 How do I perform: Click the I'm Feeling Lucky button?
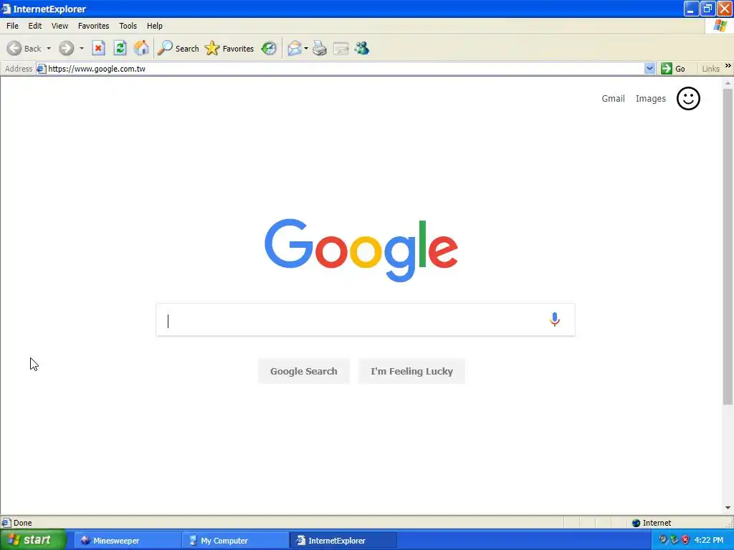(x=412, y=372)
